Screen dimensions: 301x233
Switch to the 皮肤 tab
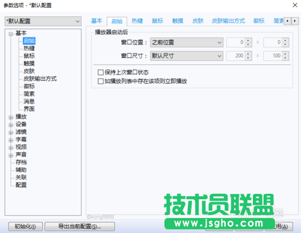(x=198, y=21)
